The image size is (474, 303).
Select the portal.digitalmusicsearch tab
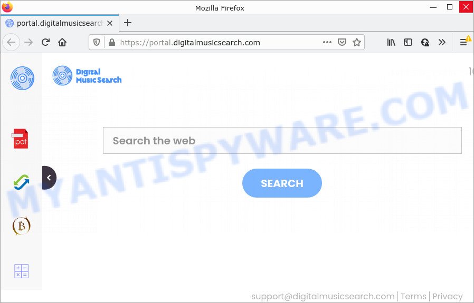pyautogui.click(x=60, y=23)
